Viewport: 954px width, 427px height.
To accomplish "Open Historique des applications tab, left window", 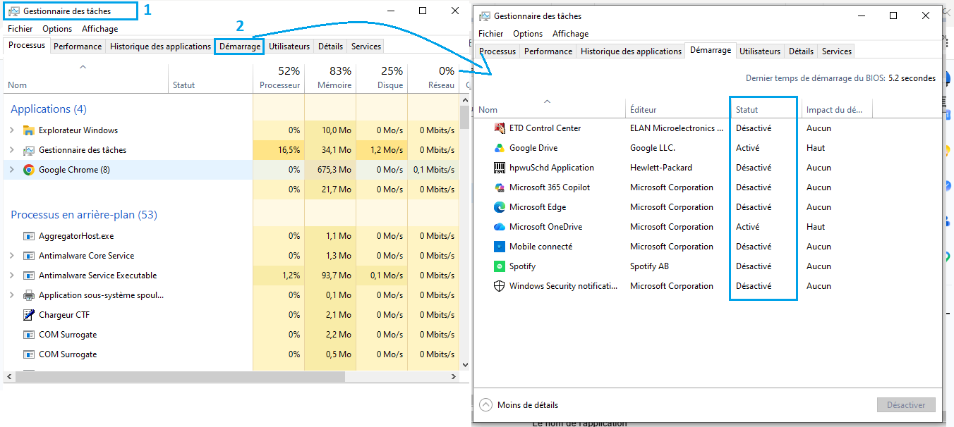I will pyautogui.click(x=160, y=47).
